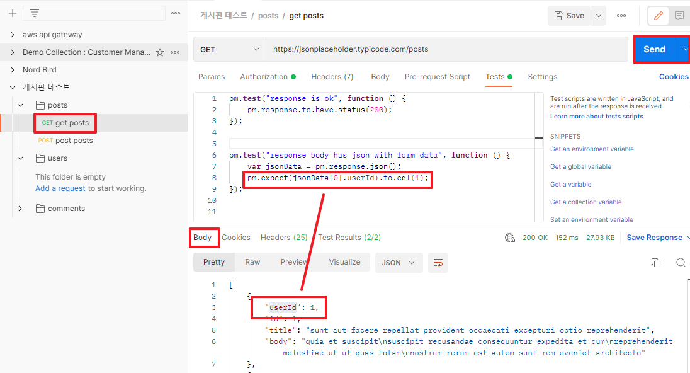Click the 152 ms response time
Image resolution: width=690 pixels, height=373 pixels.
click(x=567, y=238)
